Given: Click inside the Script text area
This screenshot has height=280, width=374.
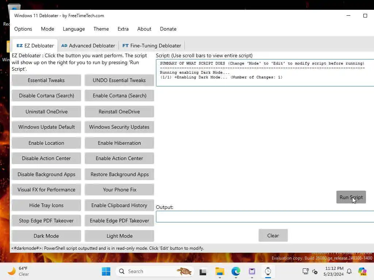Looking at the screenshot, I should click(265, 73).
